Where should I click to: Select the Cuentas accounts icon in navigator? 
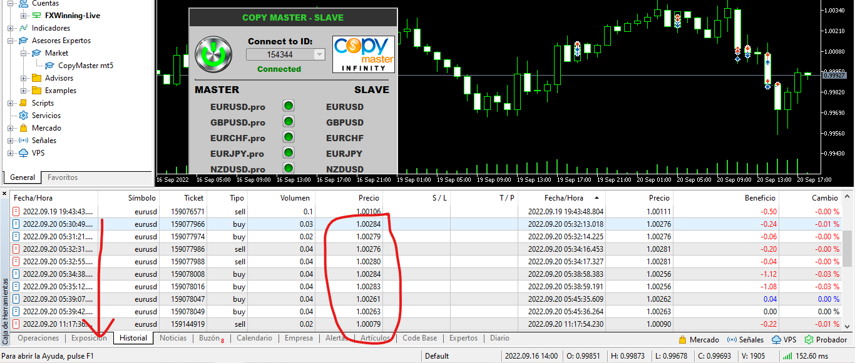click(24, 3)
